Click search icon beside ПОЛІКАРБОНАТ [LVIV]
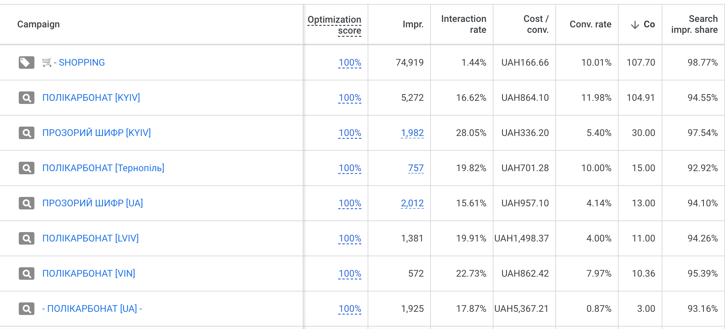725x329 pixels. tap(27, 238)
